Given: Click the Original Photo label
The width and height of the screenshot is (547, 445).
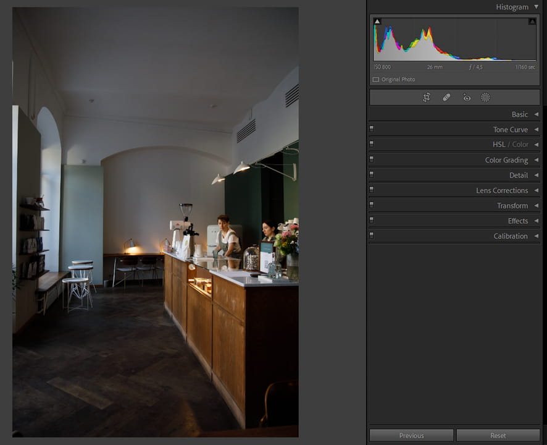Looking at the screenshot, I should tap(398, 80).
